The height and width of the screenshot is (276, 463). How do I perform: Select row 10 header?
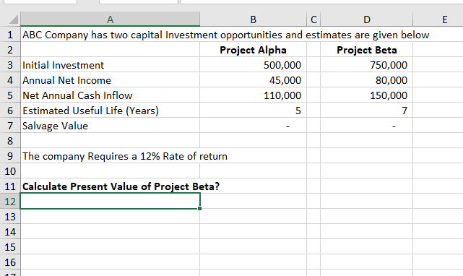click(x=10, y=171)
